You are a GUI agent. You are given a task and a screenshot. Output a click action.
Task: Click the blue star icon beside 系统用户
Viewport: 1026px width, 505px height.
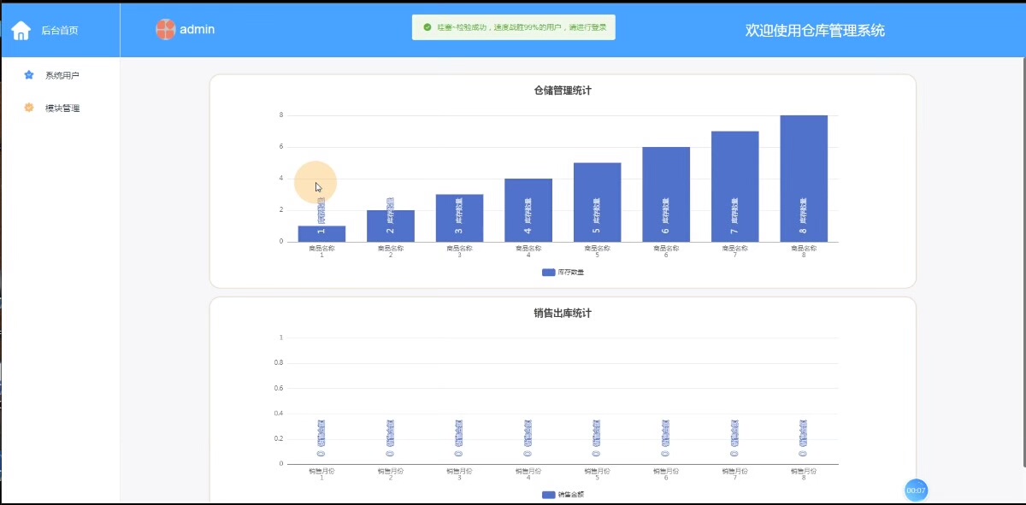pyautogui.click(x=29, y=75)
